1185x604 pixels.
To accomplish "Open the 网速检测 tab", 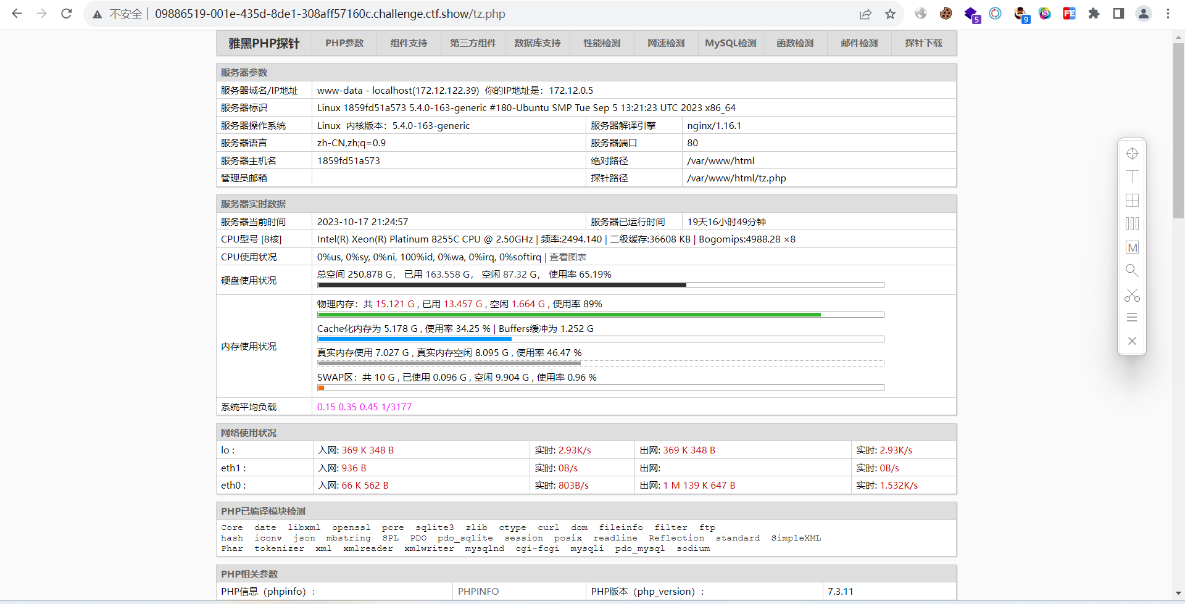I will pyautogui.click(x=666, y=43).
